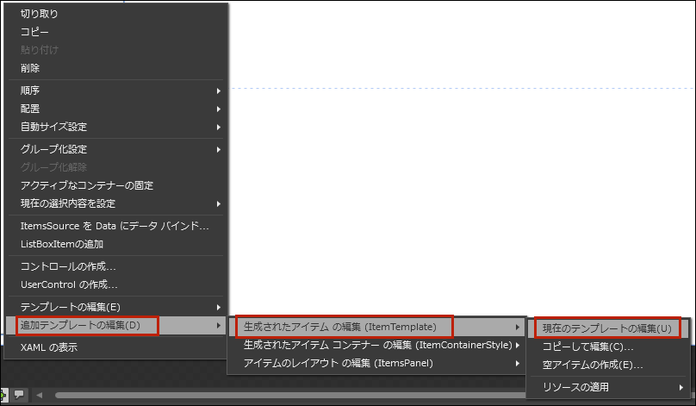Viewport: 696px width, 406px height.
Task: Choose コピーして編集(C)... entry
Action: tap(608, 347)
